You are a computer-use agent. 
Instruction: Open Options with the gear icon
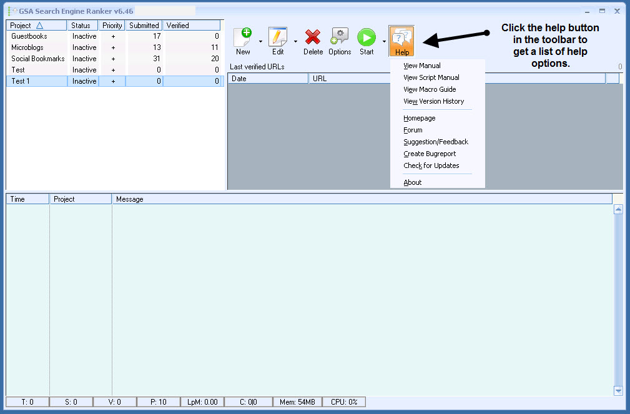(x=340, y=38)
